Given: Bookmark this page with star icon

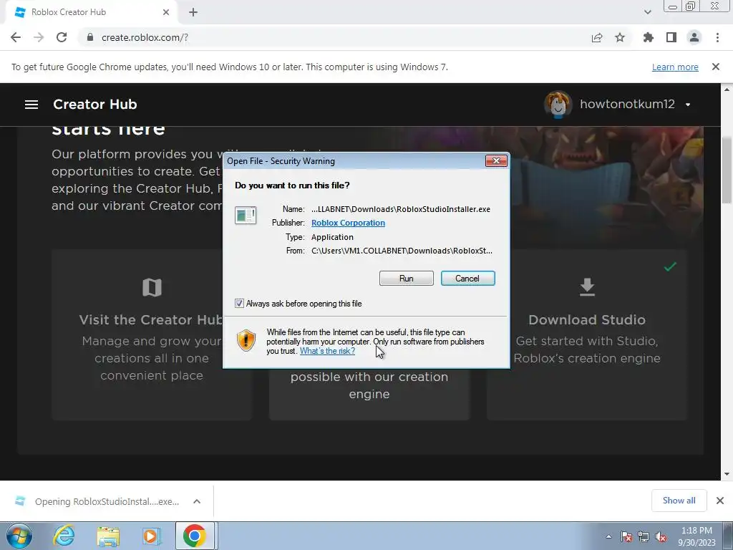Looking at the screenshot, I should click(620, 37).
